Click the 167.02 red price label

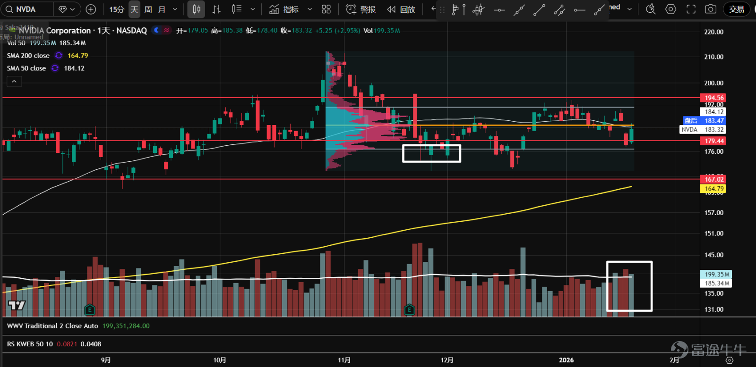pos(714,179)
